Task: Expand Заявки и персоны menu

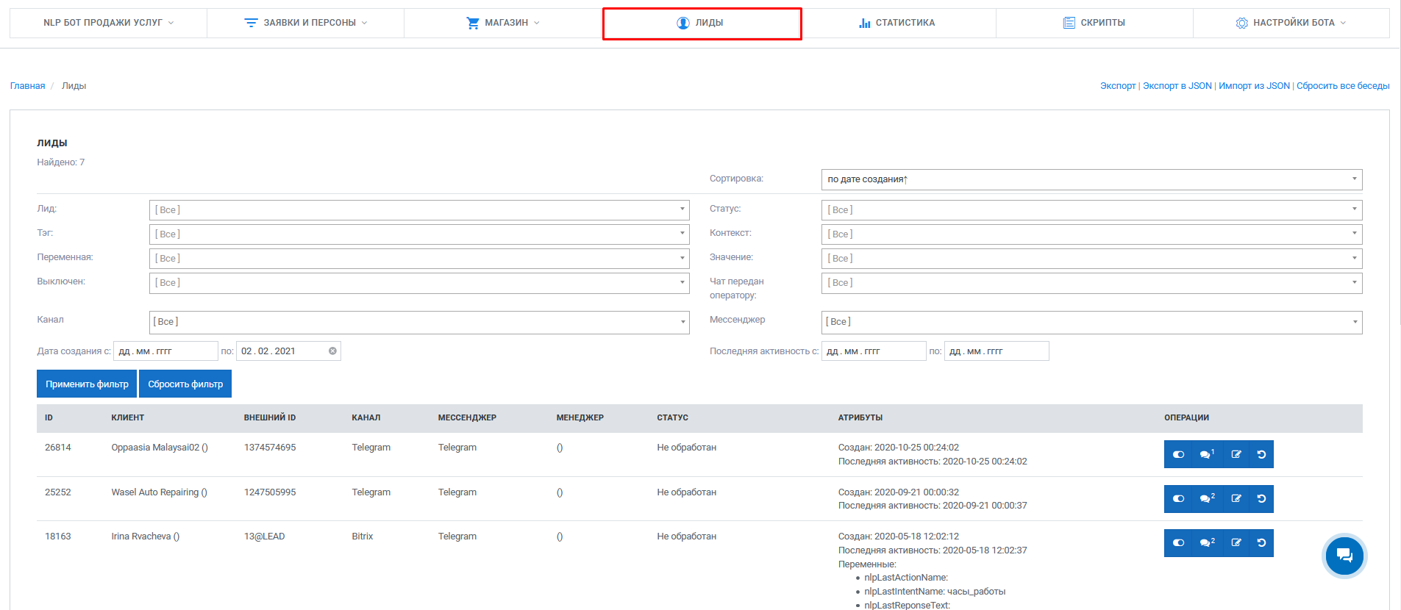Action: 305,23
